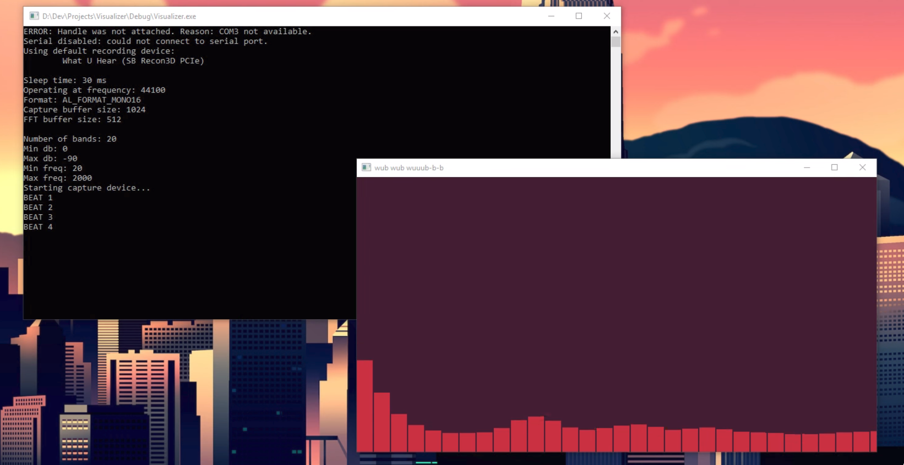The height and width of the screenshot is (465, 904).
Task: Close the wub wub wuuub-b-b window
Action: (862, 168)
